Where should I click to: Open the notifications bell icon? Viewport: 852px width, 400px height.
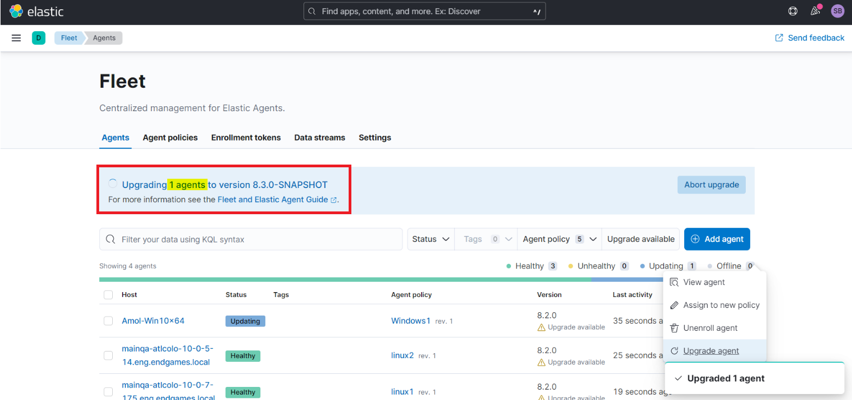coord(815,11)
